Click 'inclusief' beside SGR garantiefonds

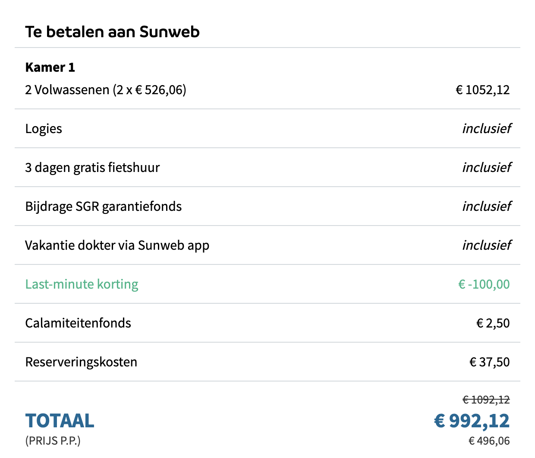tap(486, 206)
